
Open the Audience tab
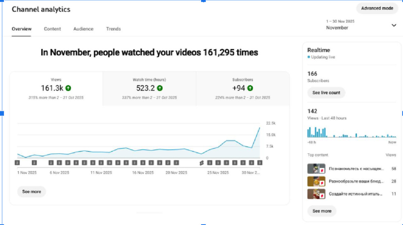pyautogui.click(x=83, y=29)
